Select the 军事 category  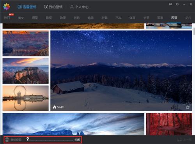(x=160, y=18)
